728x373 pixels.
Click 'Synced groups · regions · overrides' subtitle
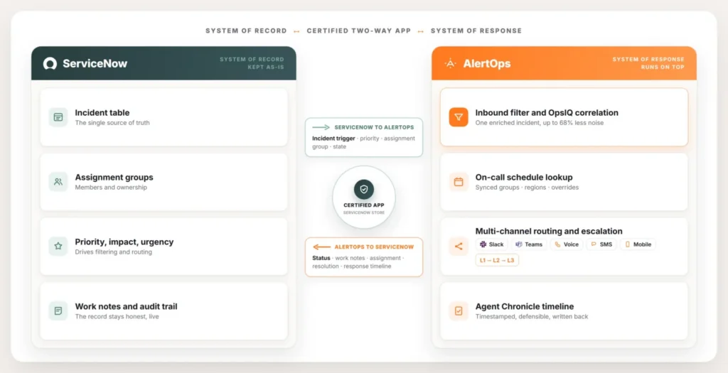pos(527,188)
